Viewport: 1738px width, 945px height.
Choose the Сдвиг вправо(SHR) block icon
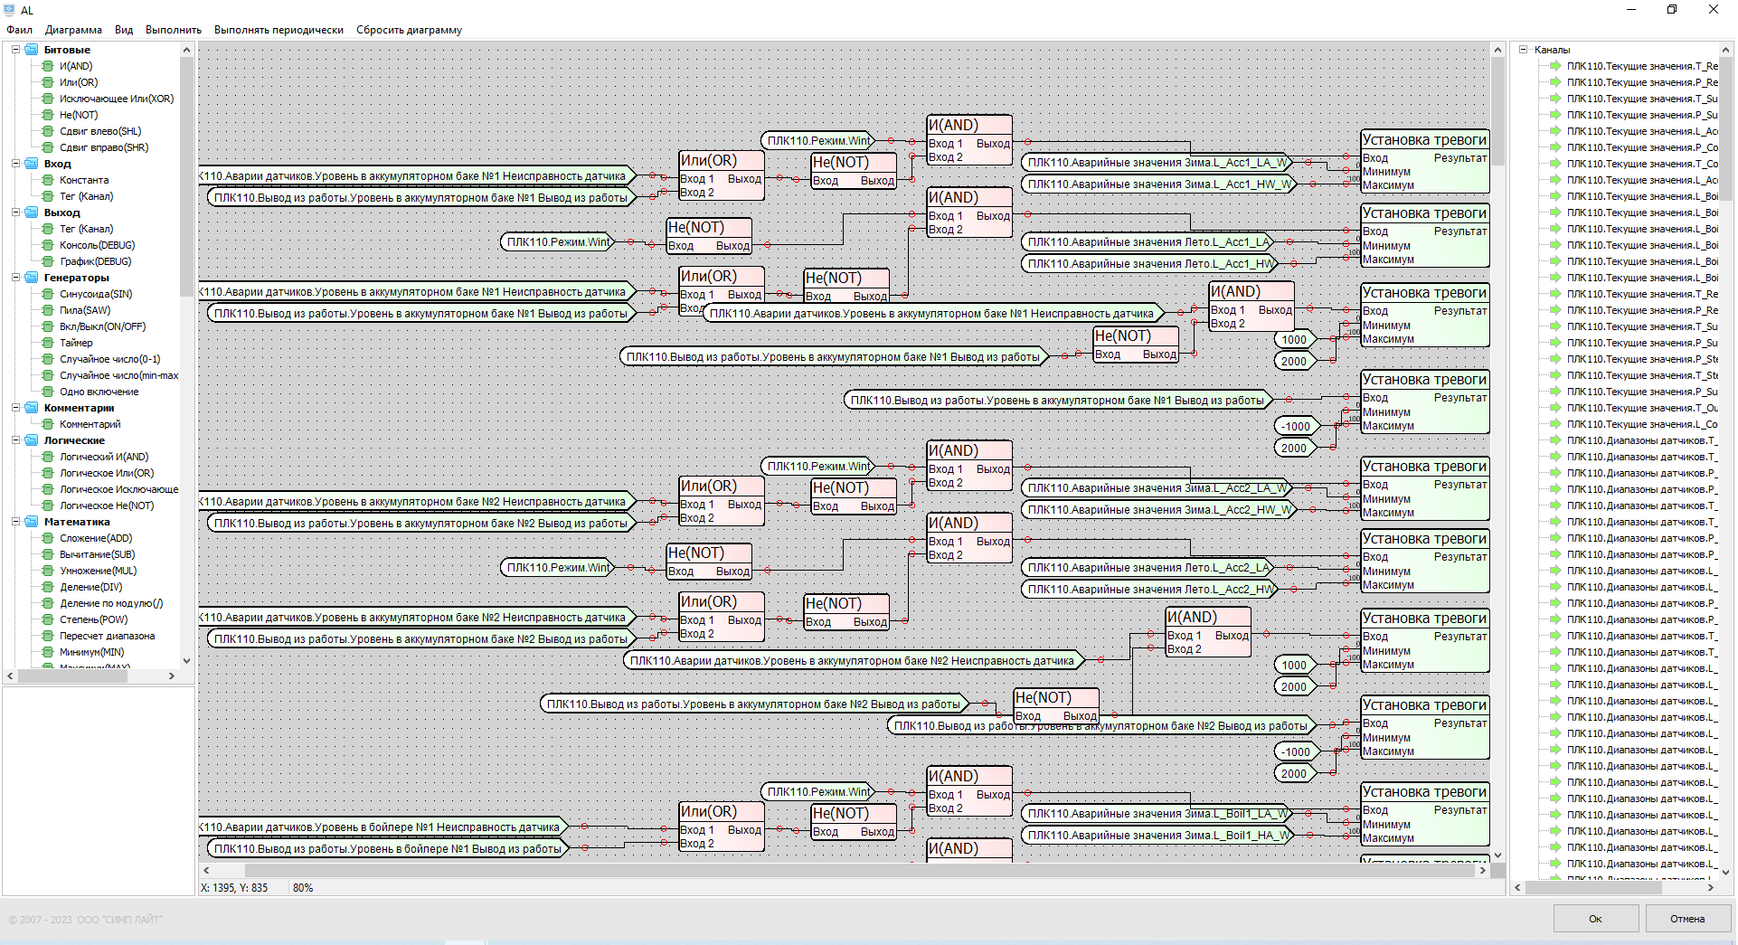coord(48,147)
